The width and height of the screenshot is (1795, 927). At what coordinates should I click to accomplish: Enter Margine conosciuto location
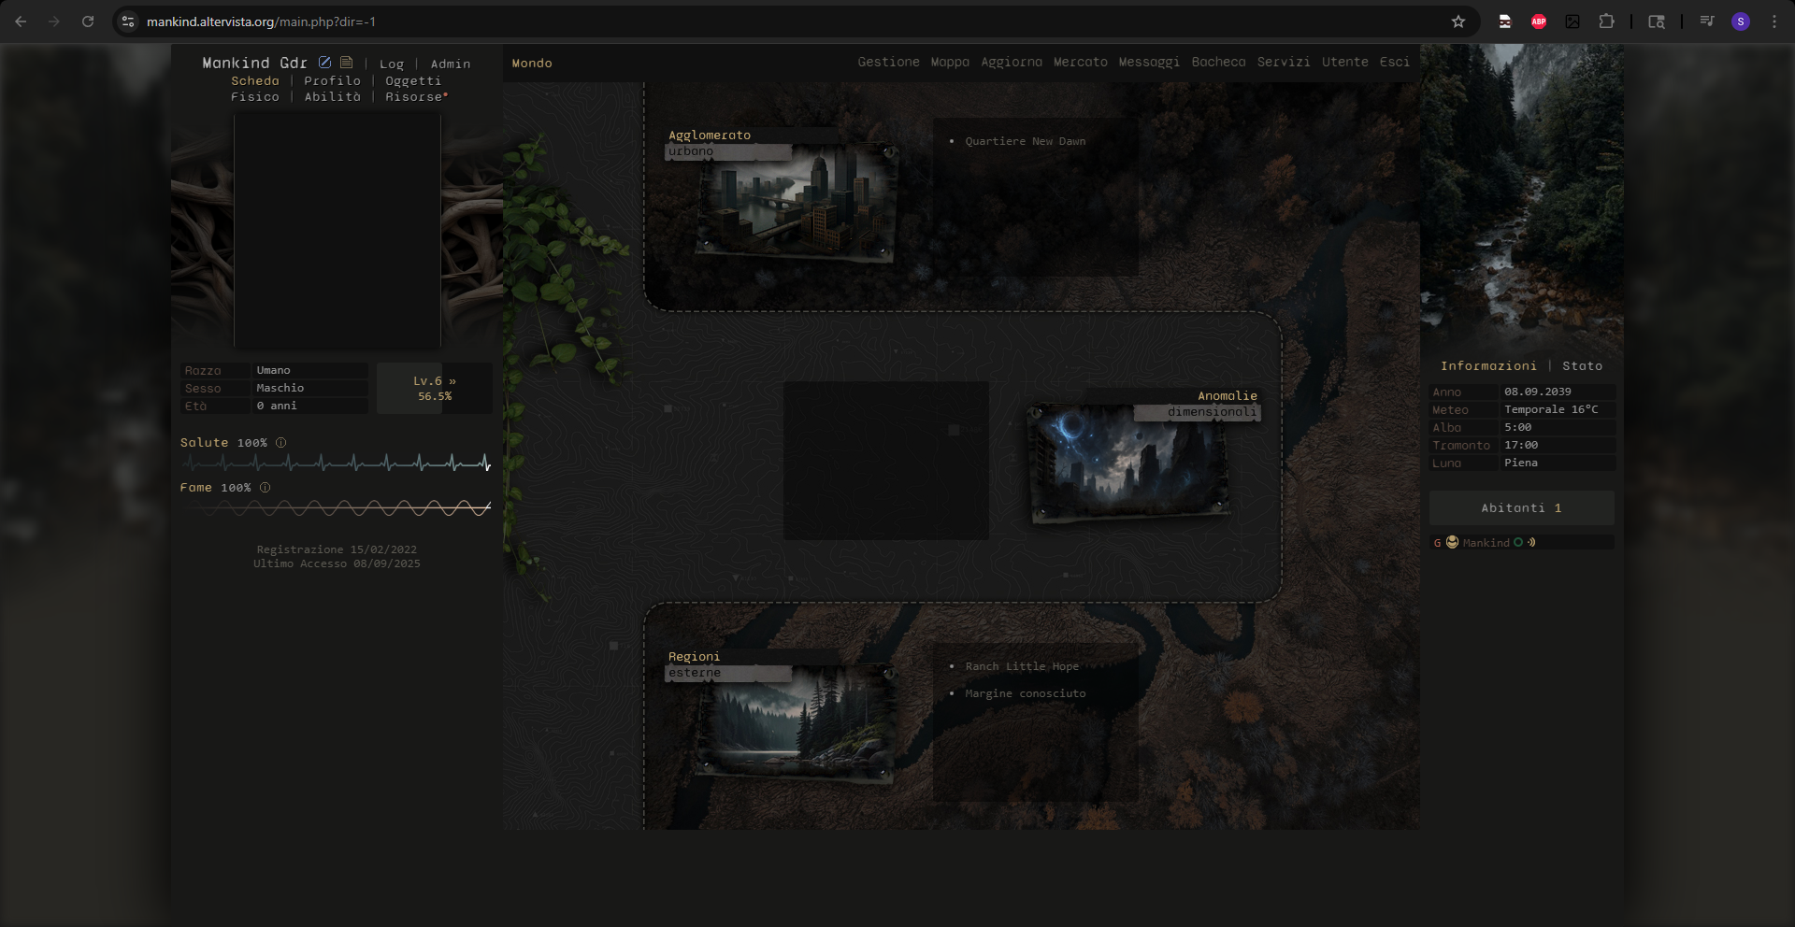(x=1026, y=694)
